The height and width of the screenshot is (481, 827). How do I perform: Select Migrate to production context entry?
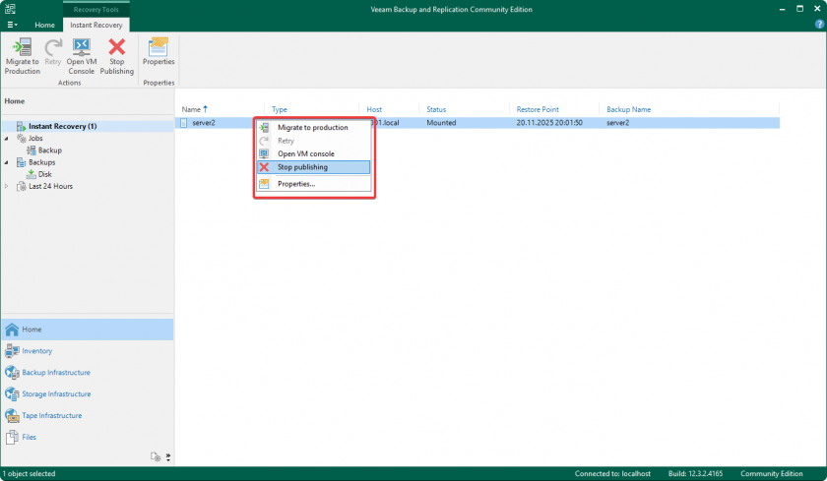click(x=312, y=128)
